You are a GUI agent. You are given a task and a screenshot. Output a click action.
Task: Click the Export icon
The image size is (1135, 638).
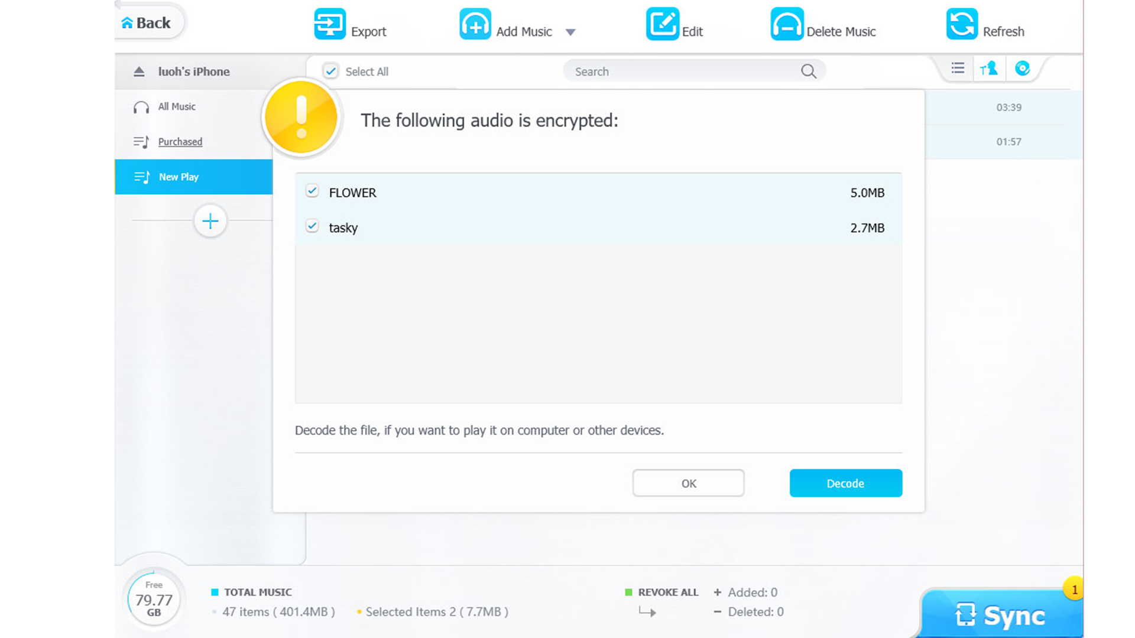[329, 24]
